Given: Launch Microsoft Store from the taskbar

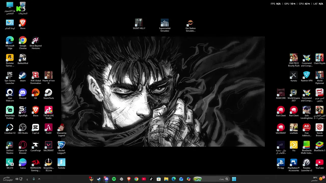Looking at the screenshot, I should tap(159, 179).
